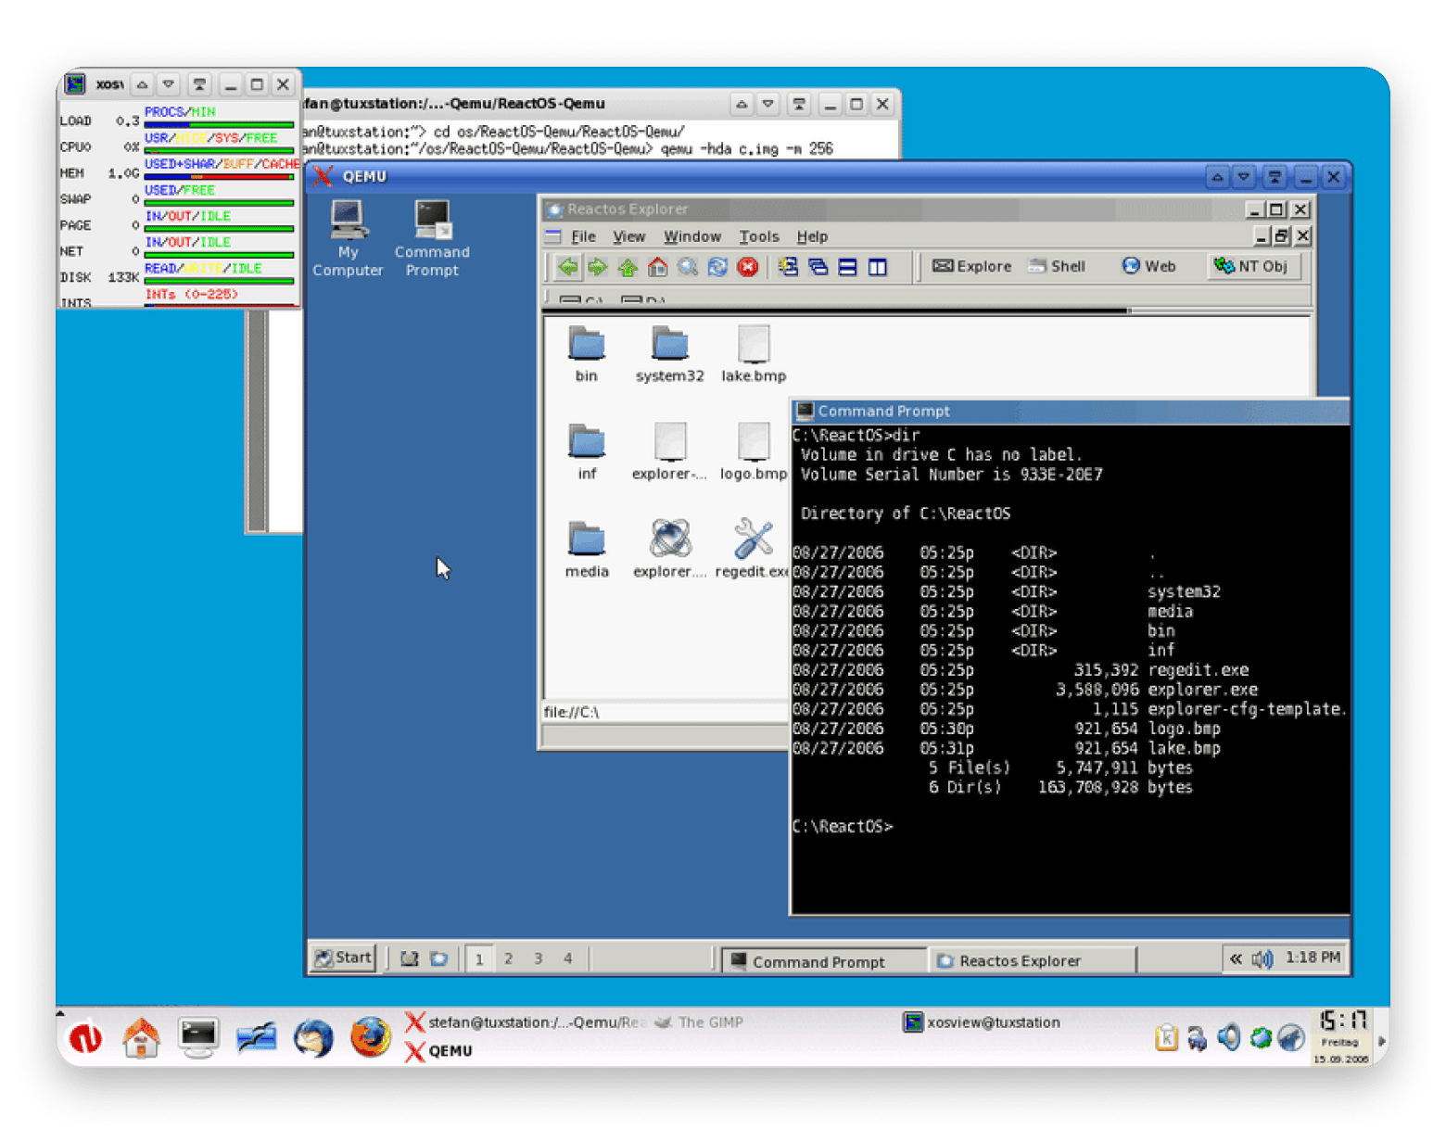Click Reactos Explorer taskbar button

[x=1033, y=961]
